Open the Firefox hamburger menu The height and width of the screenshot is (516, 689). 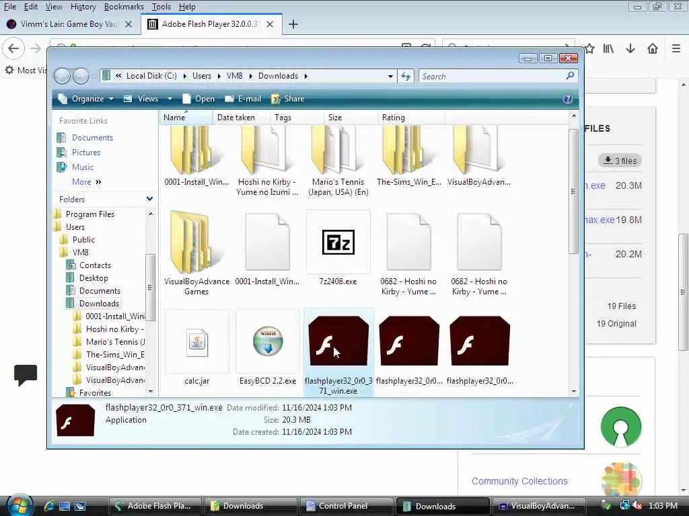pos(676,48)
